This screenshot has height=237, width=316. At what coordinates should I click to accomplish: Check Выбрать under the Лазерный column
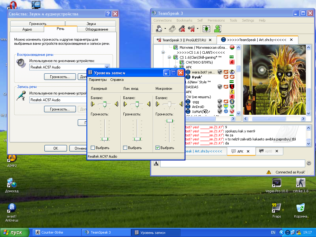[93, 148]
